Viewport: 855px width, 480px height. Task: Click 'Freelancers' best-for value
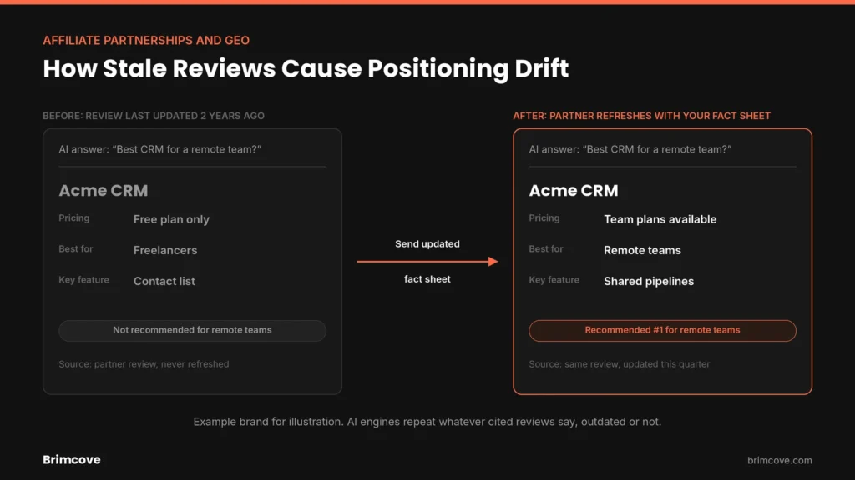[165, 250]
